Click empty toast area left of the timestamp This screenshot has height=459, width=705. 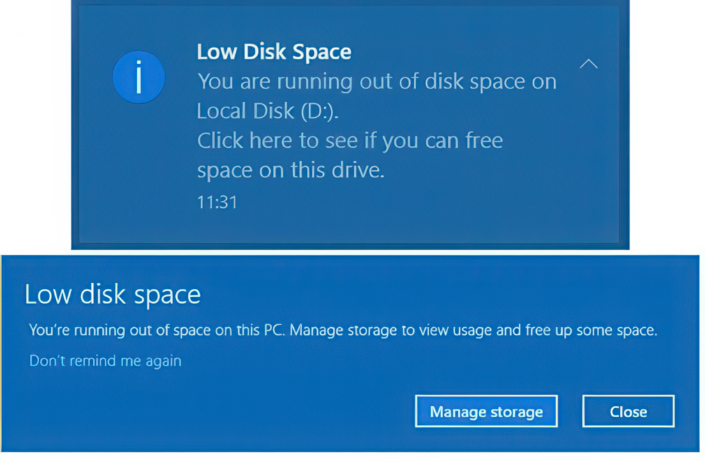(x=140, y=202)
